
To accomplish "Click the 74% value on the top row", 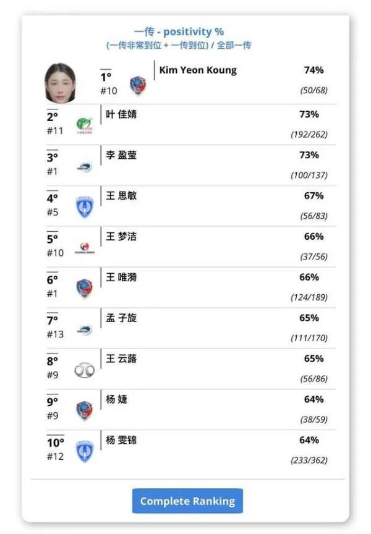I will tap(313, 70).
